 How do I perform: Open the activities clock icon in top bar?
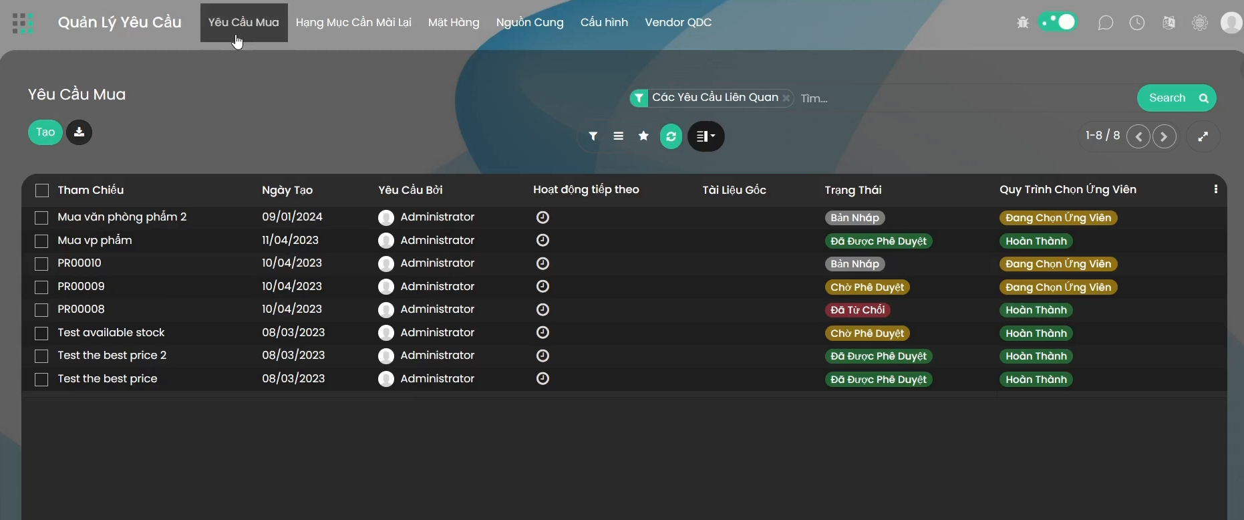tap(1137, 23)
